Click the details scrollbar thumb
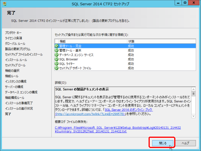The height and width of the screenshot is (151, 201). pyautogui.click(x=193, y=94)
